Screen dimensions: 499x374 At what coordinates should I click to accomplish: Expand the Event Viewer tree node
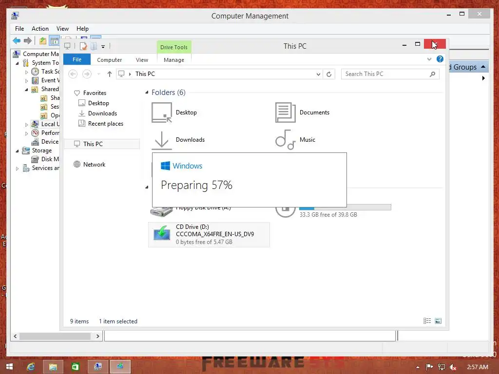(26, 81)
